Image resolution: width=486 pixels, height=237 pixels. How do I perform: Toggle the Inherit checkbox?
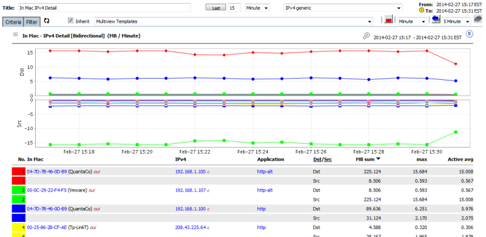coord(70,21)
